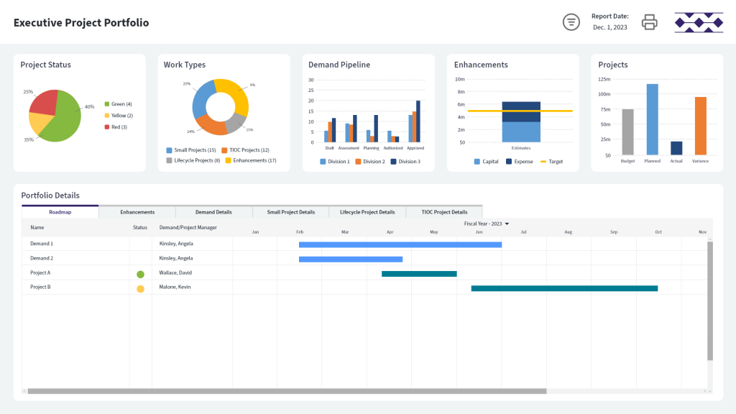Click the Project B timeline bar
The width and height of the screenshot is (736, 414).
(564, 288)
